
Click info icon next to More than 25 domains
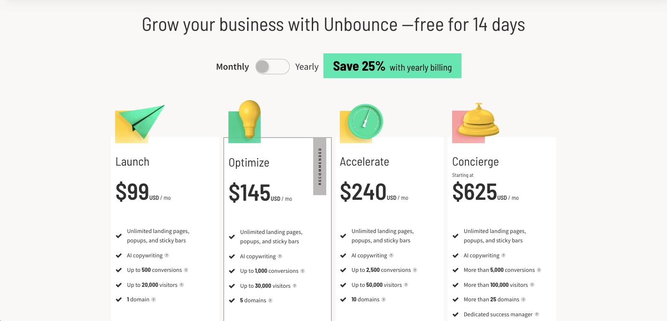tap(523, 299)
